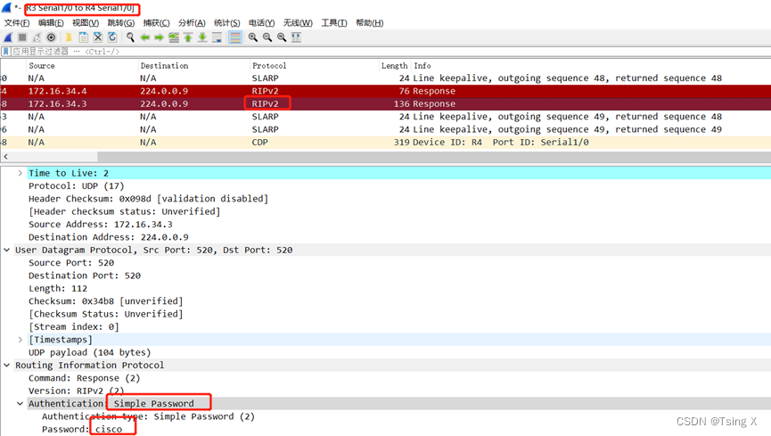Click the display filter bookmark icon
This screenshot has width=771, height=436.
(x=6, y=52)
